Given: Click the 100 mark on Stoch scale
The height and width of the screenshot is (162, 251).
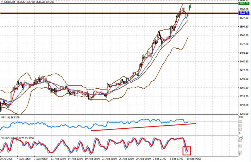Looking at the screenshot, I should (241, 138).
